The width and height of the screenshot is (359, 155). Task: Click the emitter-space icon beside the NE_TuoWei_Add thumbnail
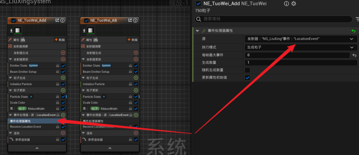(11, 30)
